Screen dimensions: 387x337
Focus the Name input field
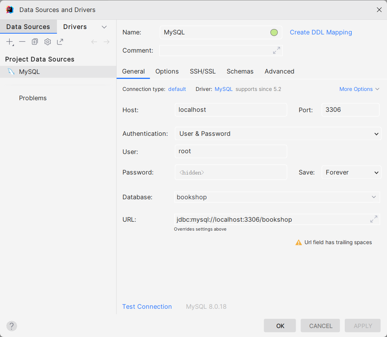coord(221,32)
